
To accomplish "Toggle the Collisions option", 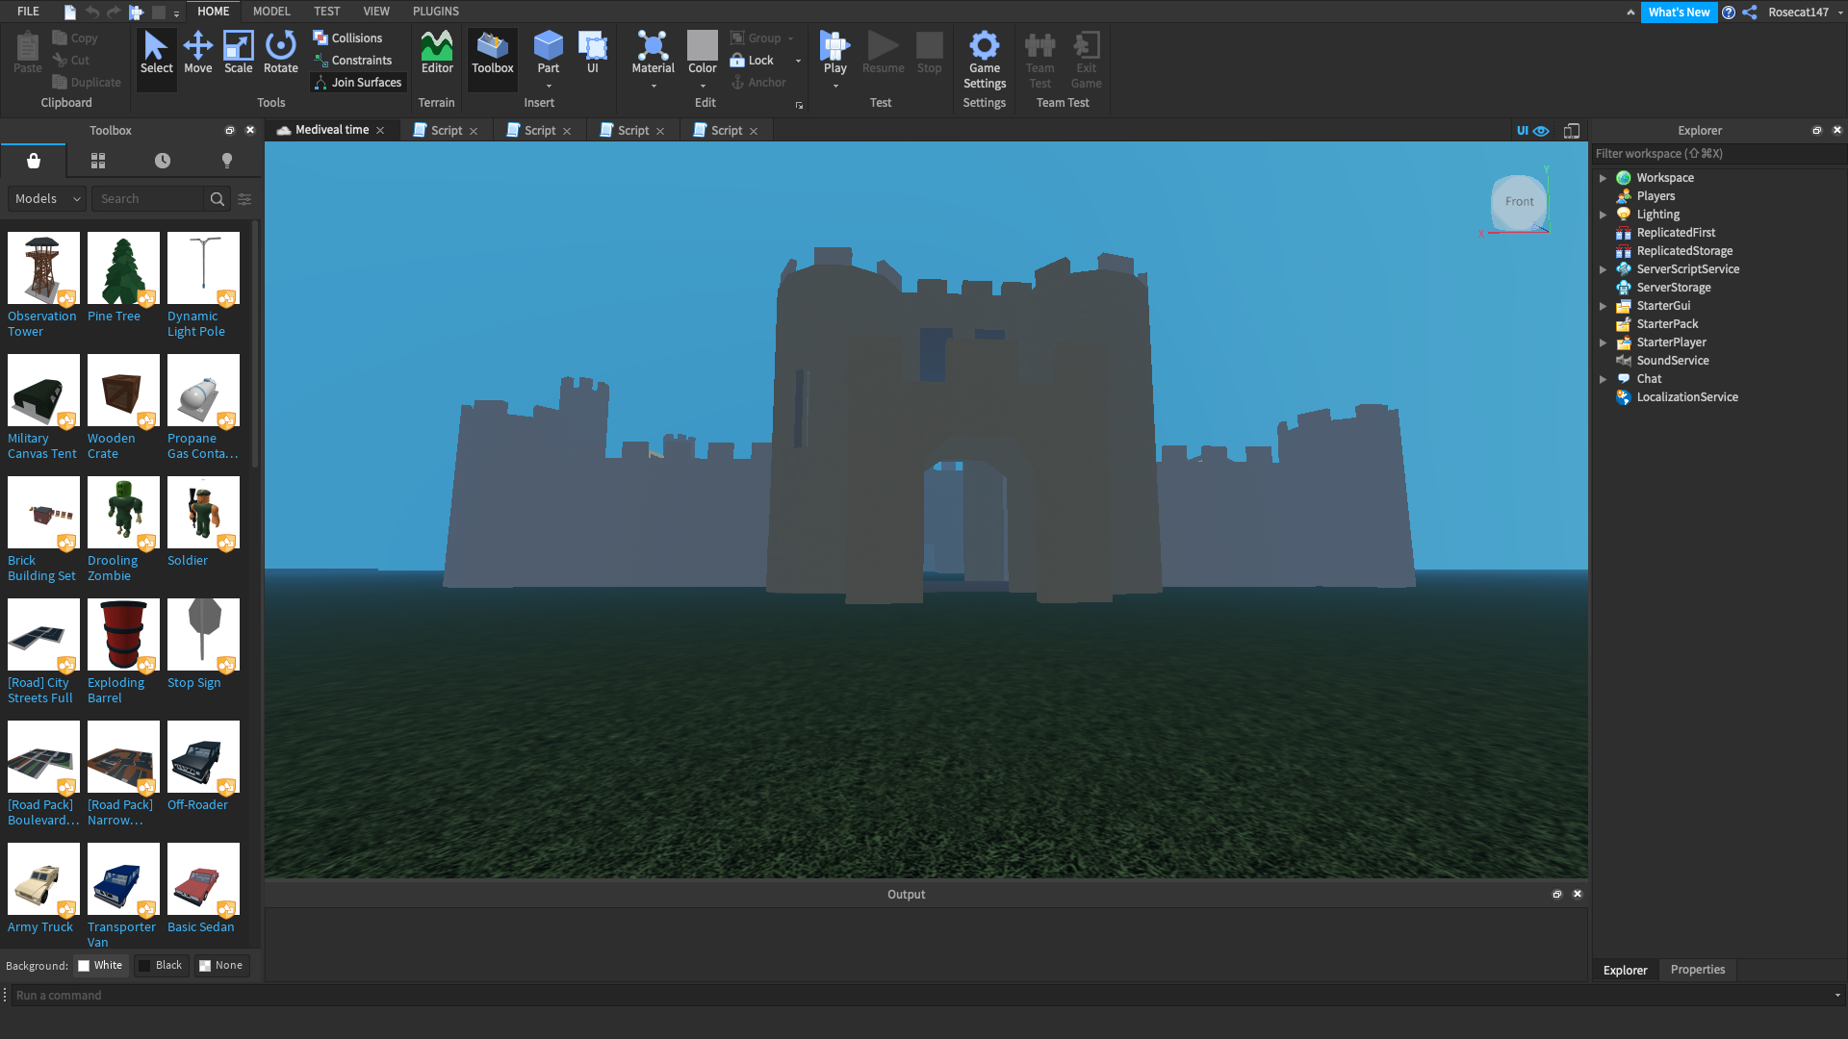I will pos(347,38).
